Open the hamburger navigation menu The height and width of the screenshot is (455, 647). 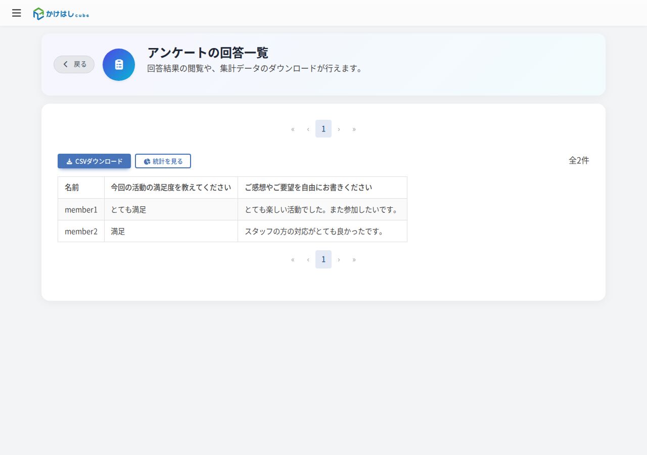[x=17, y=13]
